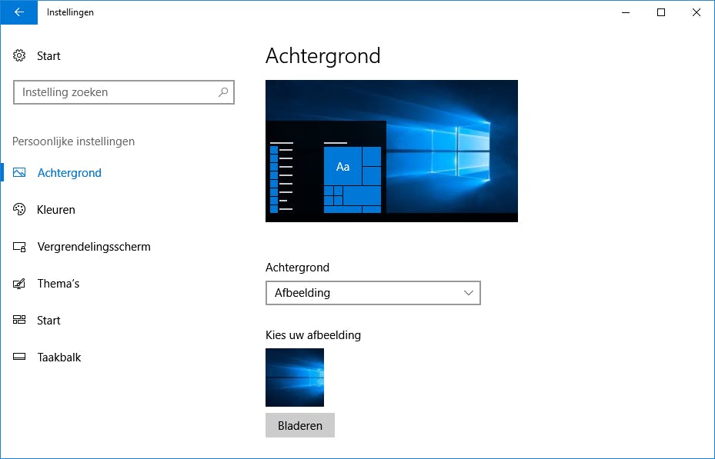Viewport: 715px width, 459px height.
Task: Click the dropdown chevron next to Afbeelding
Action: click(x=468, y=293)
